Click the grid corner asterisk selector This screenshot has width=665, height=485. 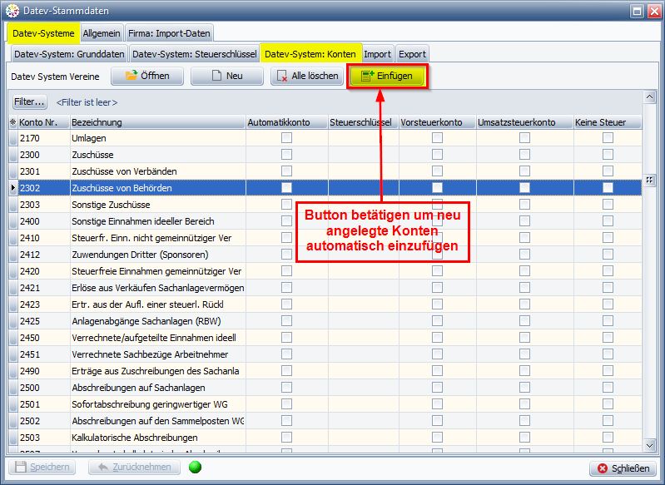click(x=13, y=122)
